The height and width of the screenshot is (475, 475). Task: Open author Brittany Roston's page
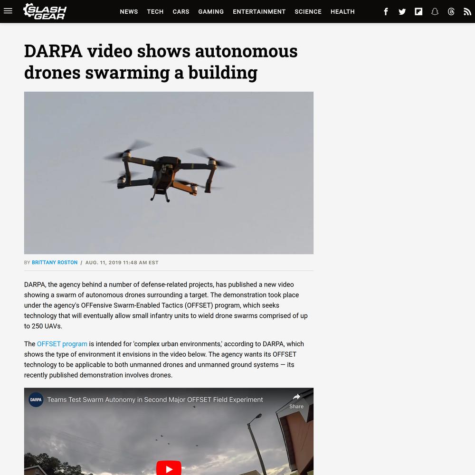(x=55, y=262)
